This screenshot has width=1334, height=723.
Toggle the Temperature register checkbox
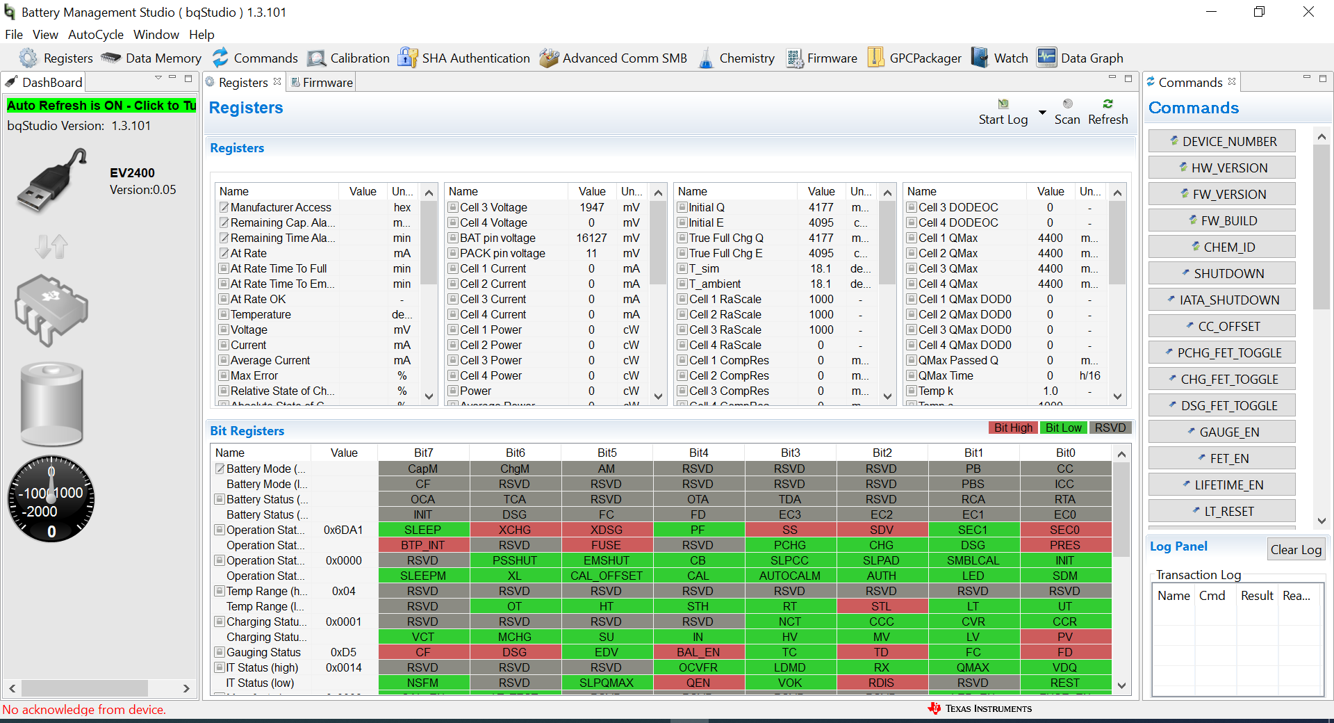(x=224, y=314)
